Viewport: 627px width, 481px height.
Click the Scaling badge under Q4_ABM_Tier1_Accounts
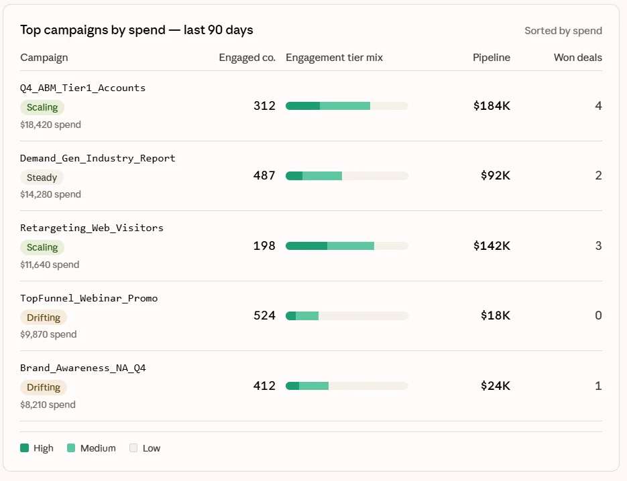[x=42, y=107]
